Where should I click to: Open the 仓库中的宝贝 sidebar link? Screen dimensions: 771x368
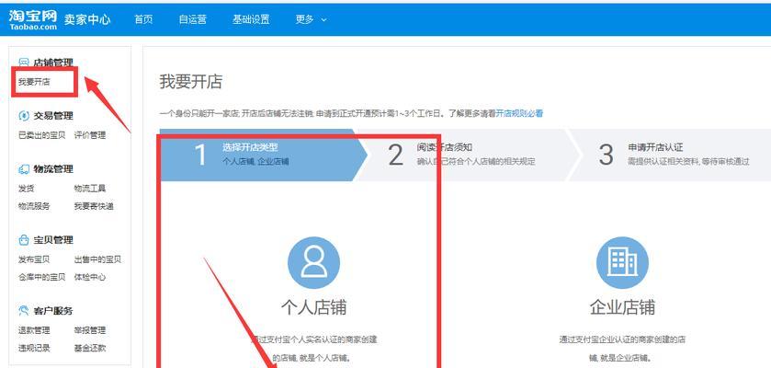coord(41,277)
